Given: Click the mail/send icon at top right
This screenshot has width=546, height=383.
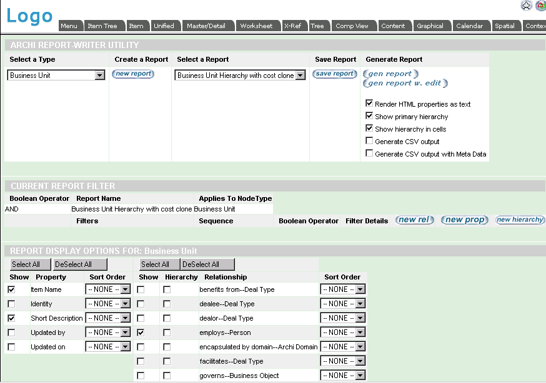Looking at the screenshot, I should 526,5.
